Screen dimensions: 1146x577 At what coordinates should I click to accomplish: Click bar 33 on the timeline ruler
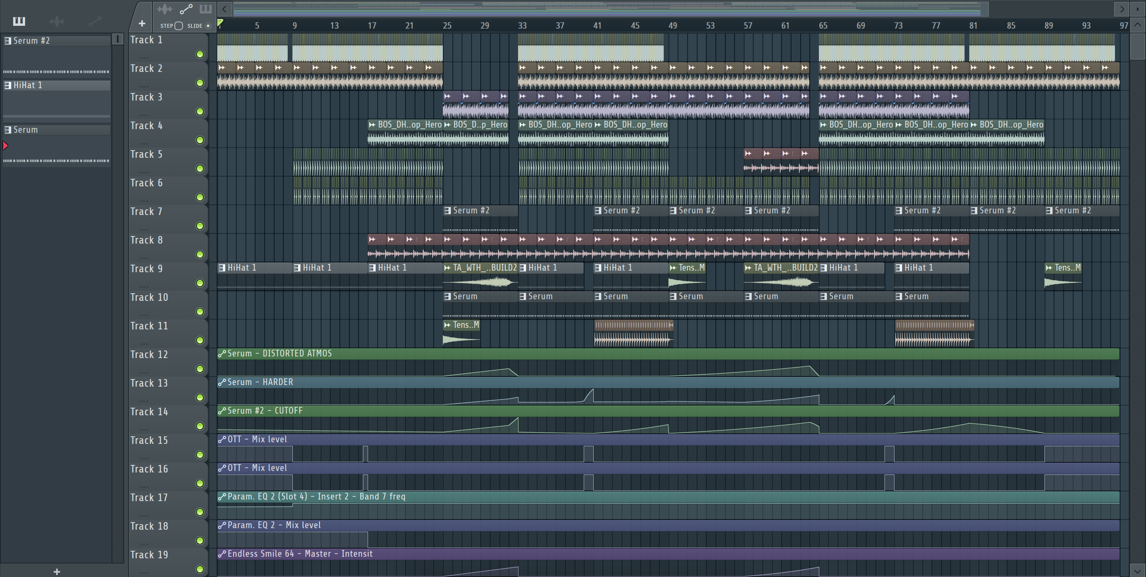(522, 25)
